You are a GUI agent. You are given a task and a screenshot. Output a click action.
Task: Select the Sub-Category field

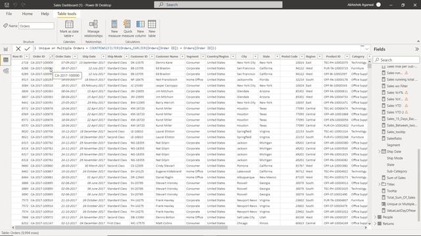point(397,171)
